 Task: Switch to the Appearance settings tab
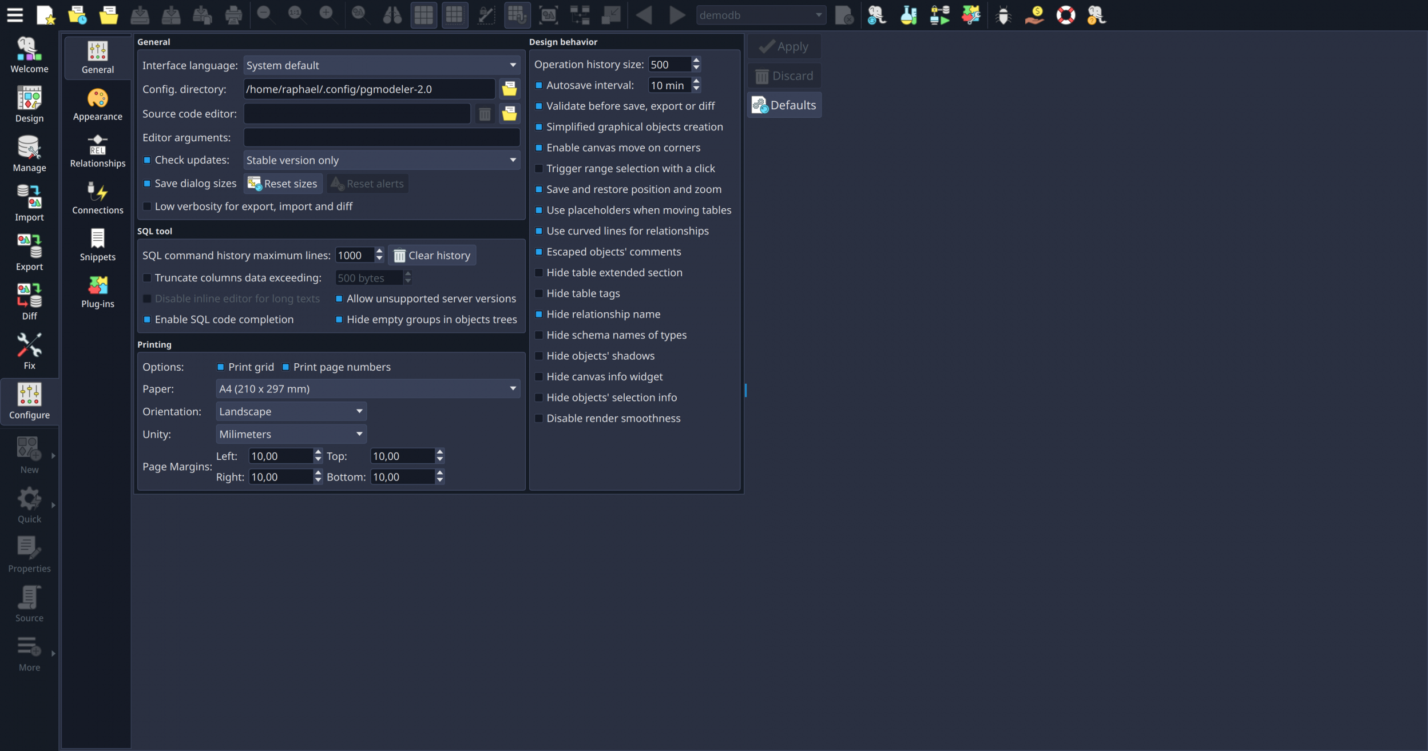tap(98, 104)
